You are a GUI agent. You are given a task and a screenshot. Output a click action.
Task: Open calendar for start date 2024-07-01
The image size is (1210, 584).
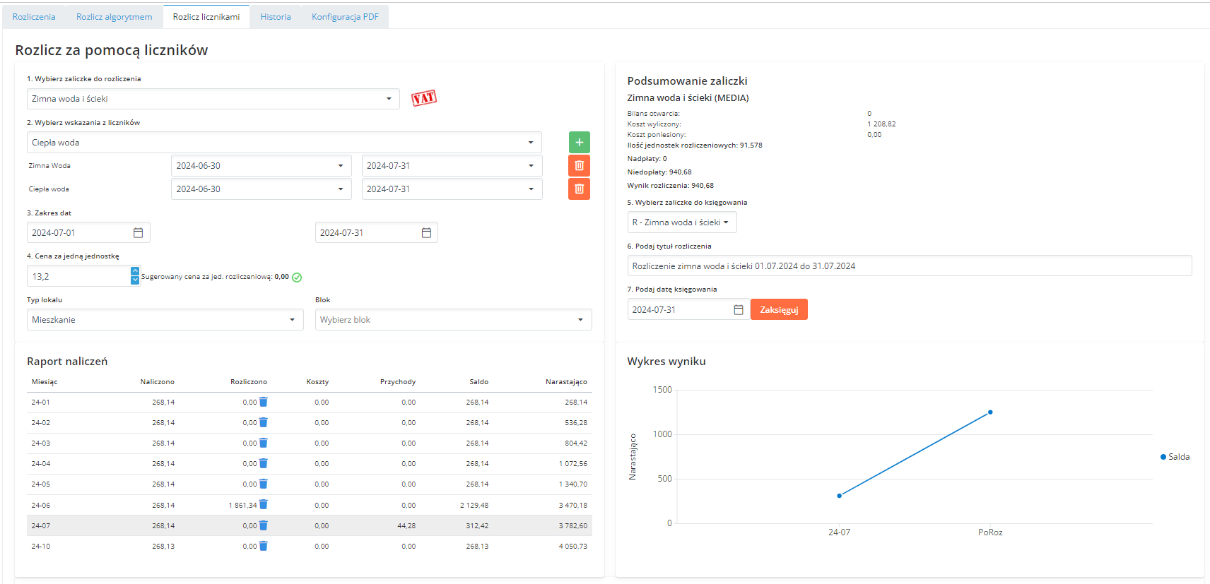[139, 233]
